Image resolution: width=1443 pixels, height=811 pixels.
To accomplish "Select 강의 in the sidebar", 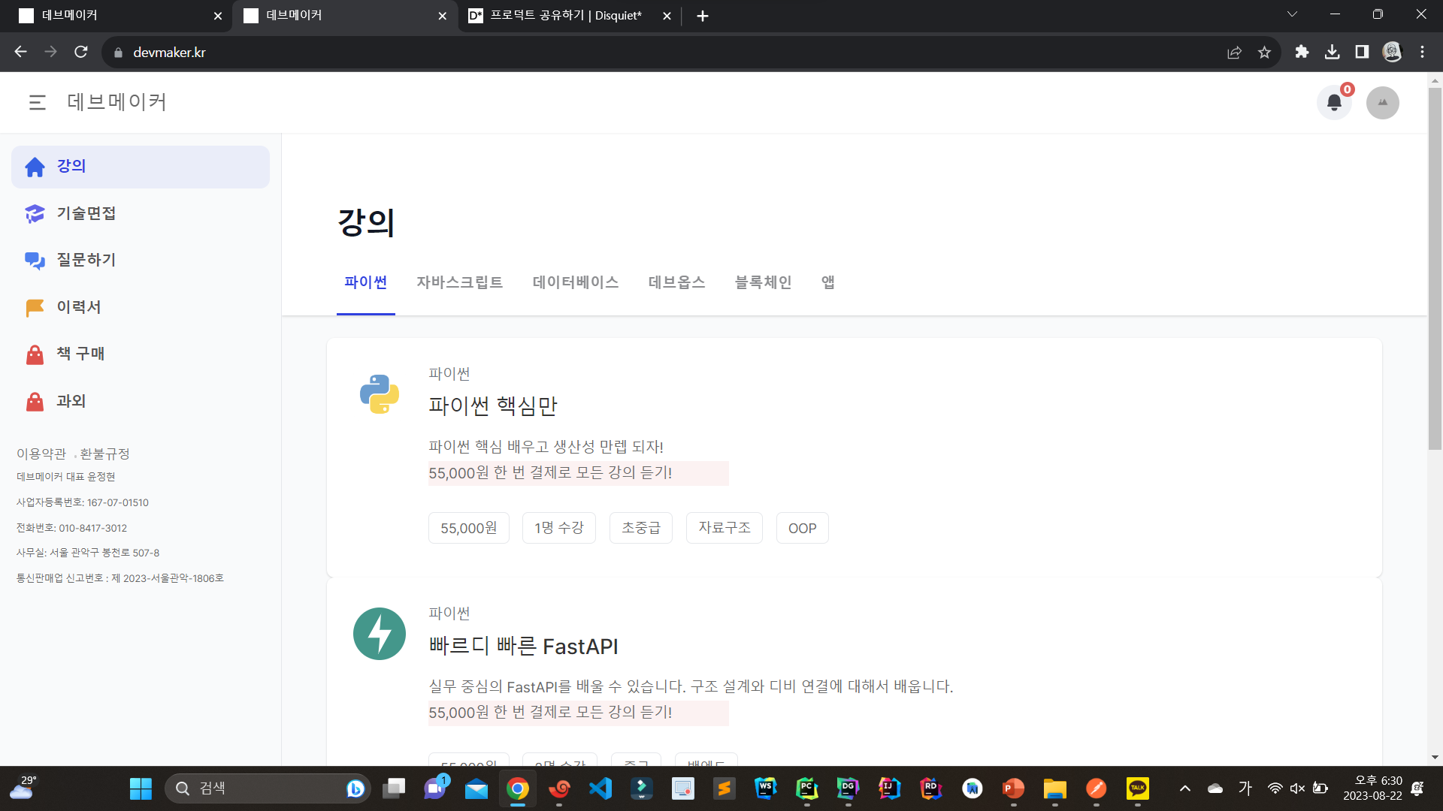I will tap(141, 167).
